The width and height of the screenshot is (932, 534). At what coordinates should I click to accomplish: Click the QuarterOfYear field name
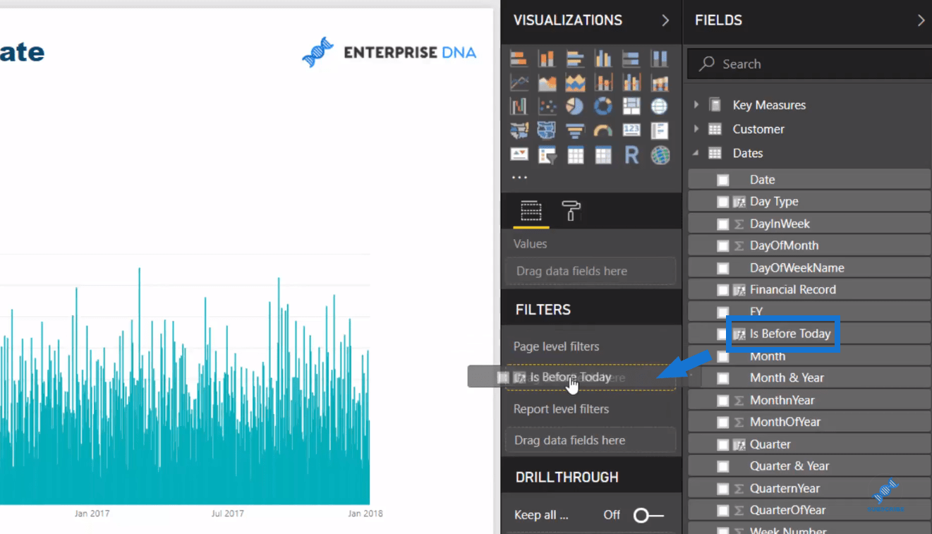pyautogui.click(x=788, y=510)
